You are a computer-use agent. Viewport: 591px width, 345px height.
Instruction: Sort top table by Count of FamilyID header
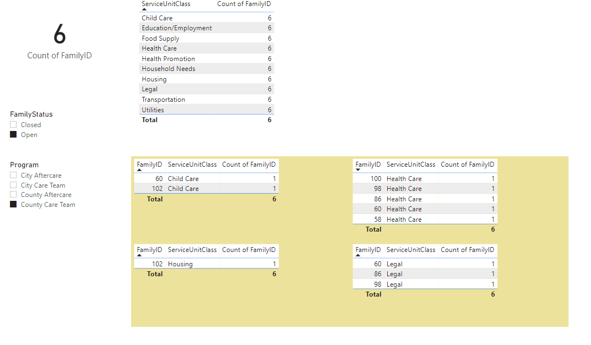[x=244, y=4]
